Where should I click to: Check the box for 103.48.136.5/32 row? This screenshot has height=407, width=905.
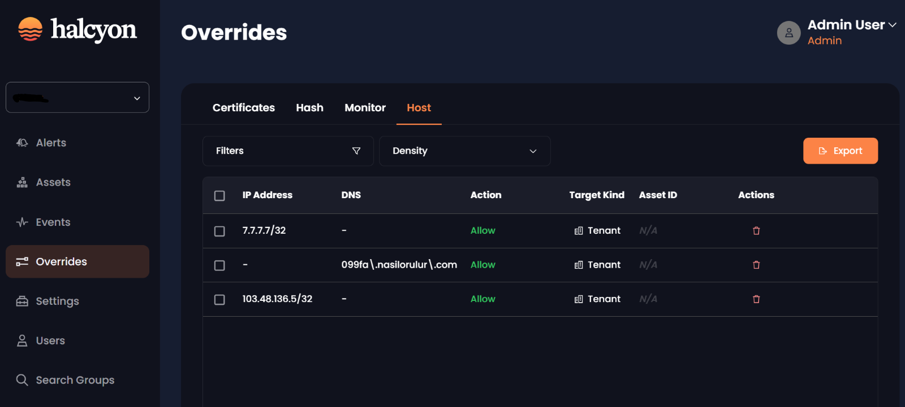219,300
